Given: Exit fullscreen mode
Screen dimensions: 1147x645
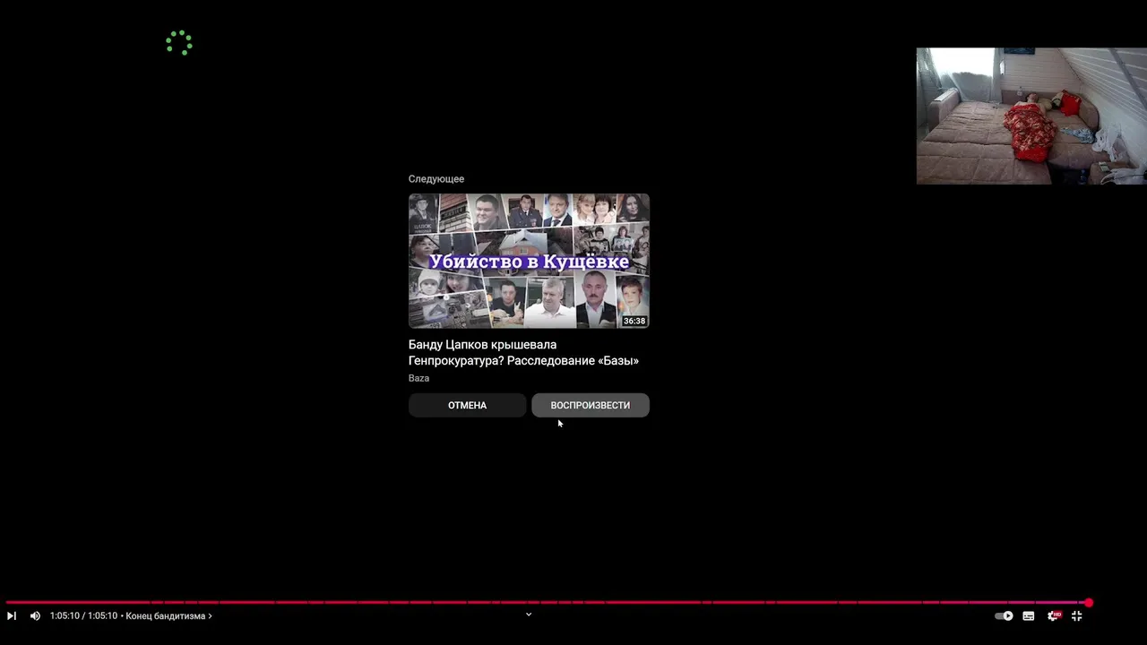Looking at the screenshot, I should coord(1077,615).
